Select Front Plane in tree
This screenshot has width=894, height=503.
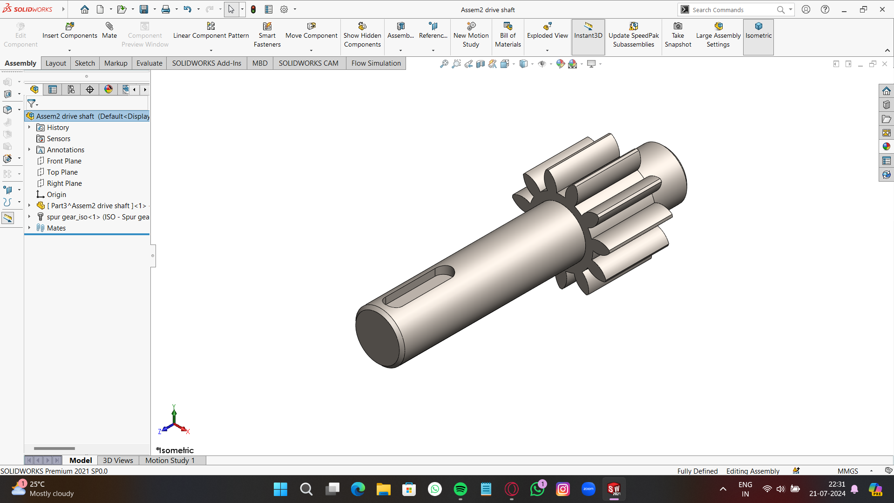click(x=64, y=161)
